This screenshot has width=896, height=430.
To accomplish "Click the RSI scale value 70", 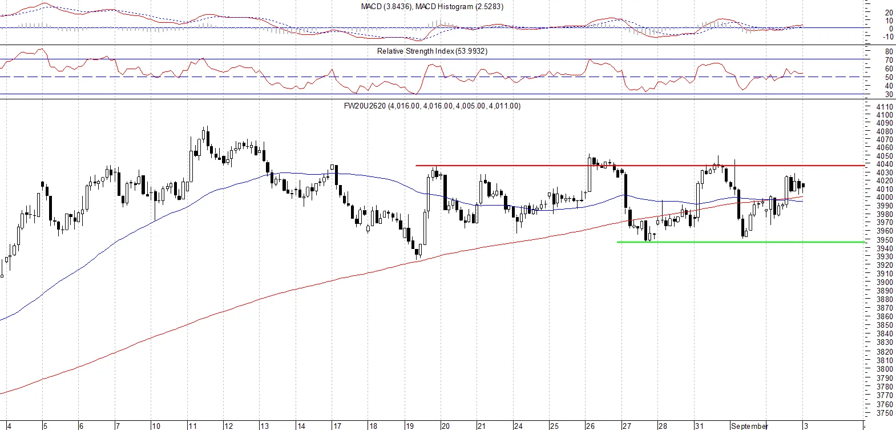I will pyautogui.click(x=889, y=61).
